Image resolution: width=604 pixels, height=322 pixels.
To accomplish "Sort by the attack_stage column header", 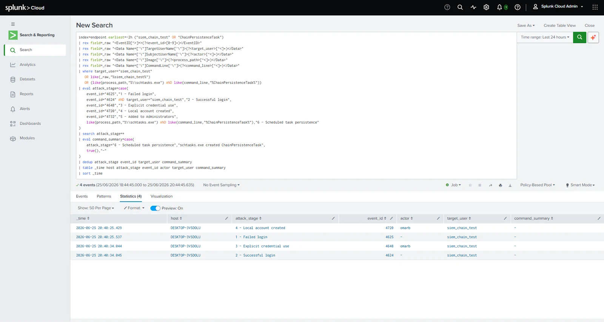I will (248, 218).
